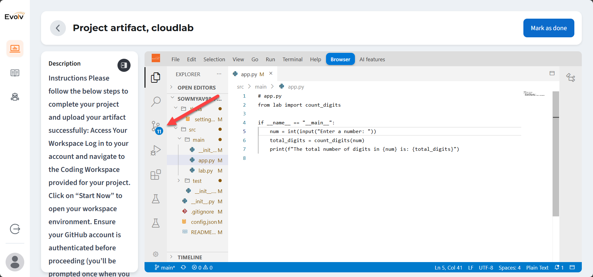
Task: Open the Search view in activity bar
Action: (156, 101)
